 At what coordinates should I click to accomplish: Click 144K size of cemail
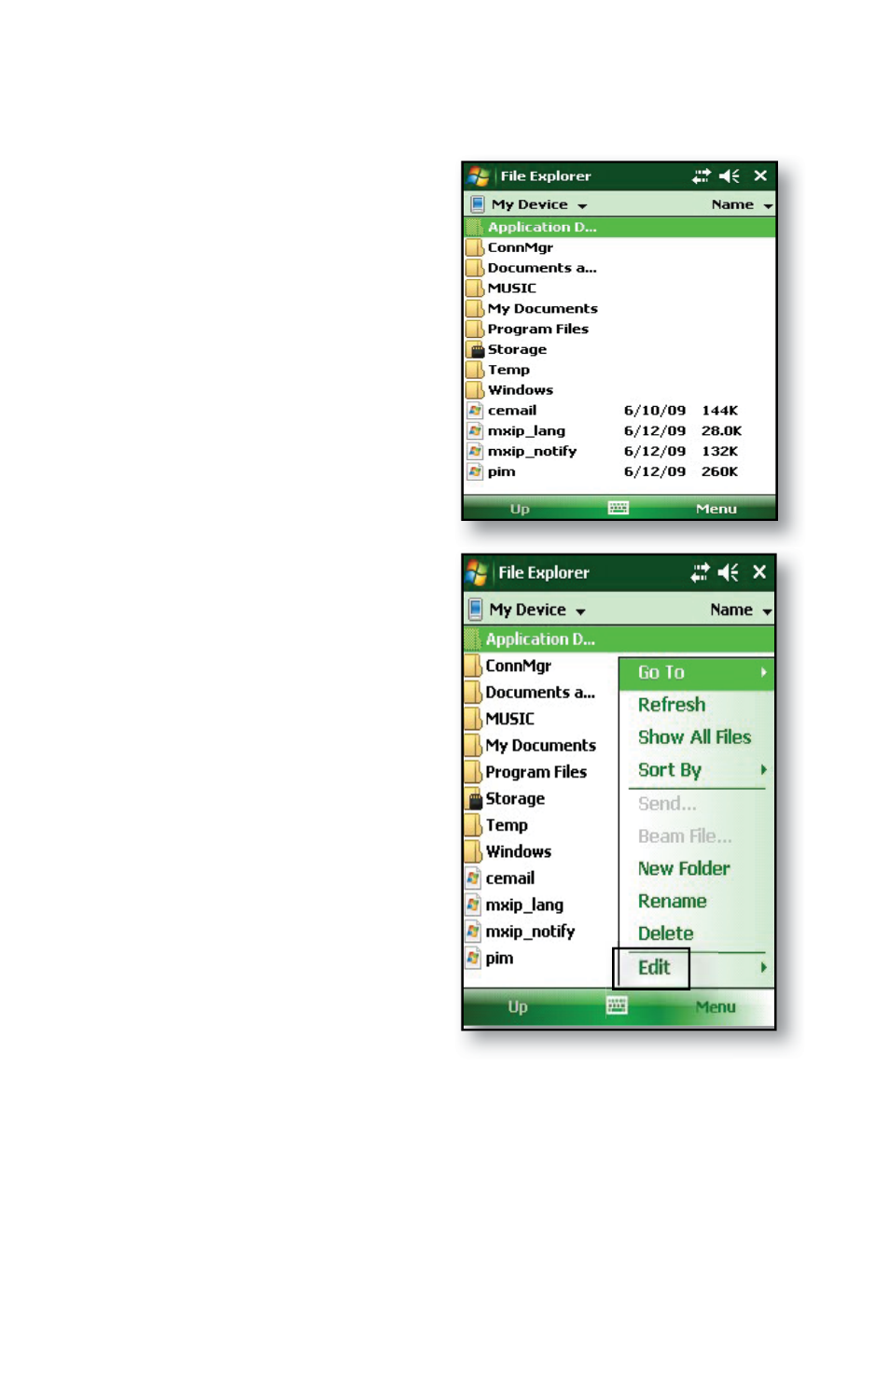pyautogui.click(x=720, y=410)
